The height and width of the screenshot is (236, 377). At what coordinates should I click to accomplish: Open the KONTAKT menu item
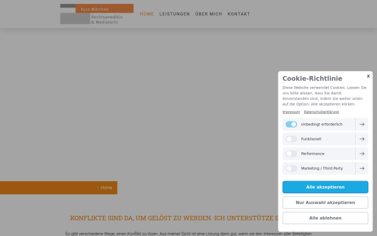tap(239, 14)
